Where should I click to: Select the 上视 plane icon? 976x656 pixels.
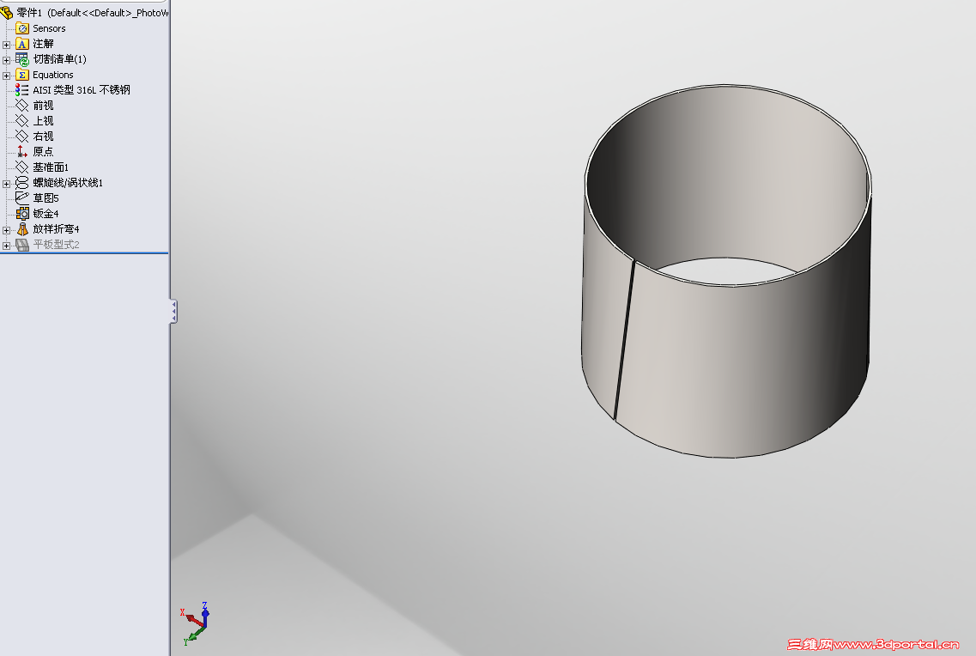pyautogui.click(x=21, y=121)
